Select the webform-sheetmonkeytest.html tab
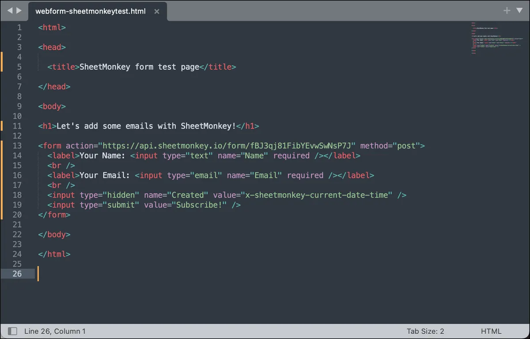The width and height of the screenshot is (530, 339). [x=97, y=11]
